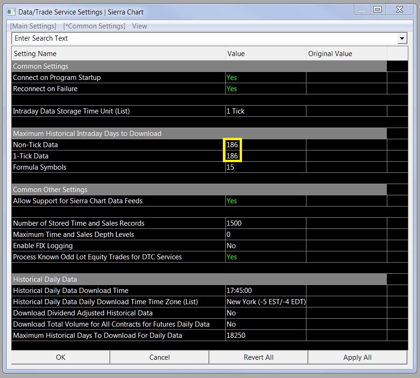Edit the 1-Tick Data value 186
Viewport: 420px width, 378px height.
tap(265, 156)
